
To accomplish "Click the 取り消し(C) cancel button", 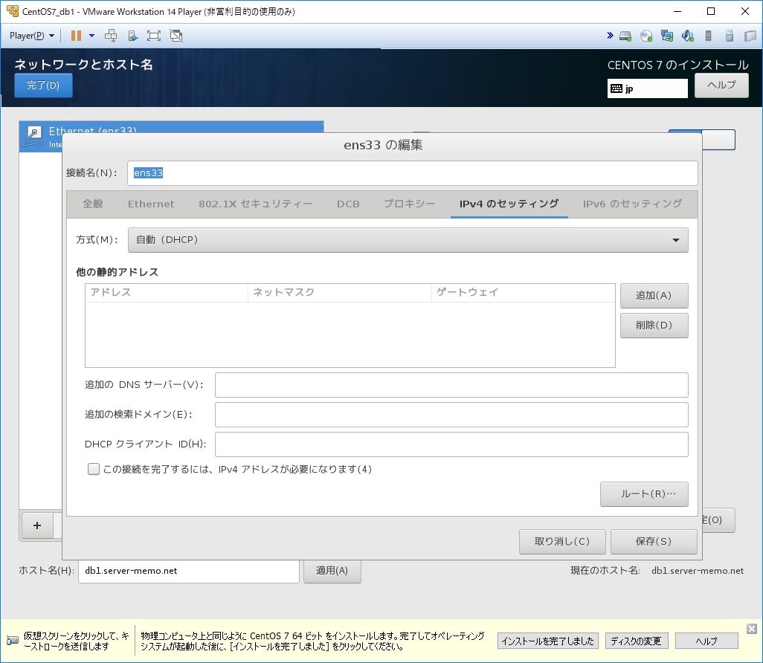I will (562, 542).
